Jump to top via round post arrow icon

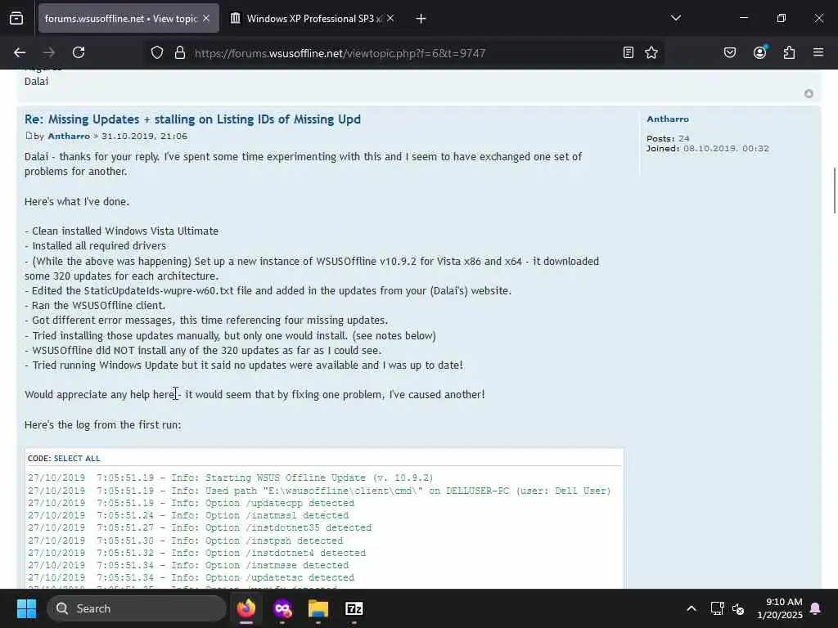click(809, 93)
